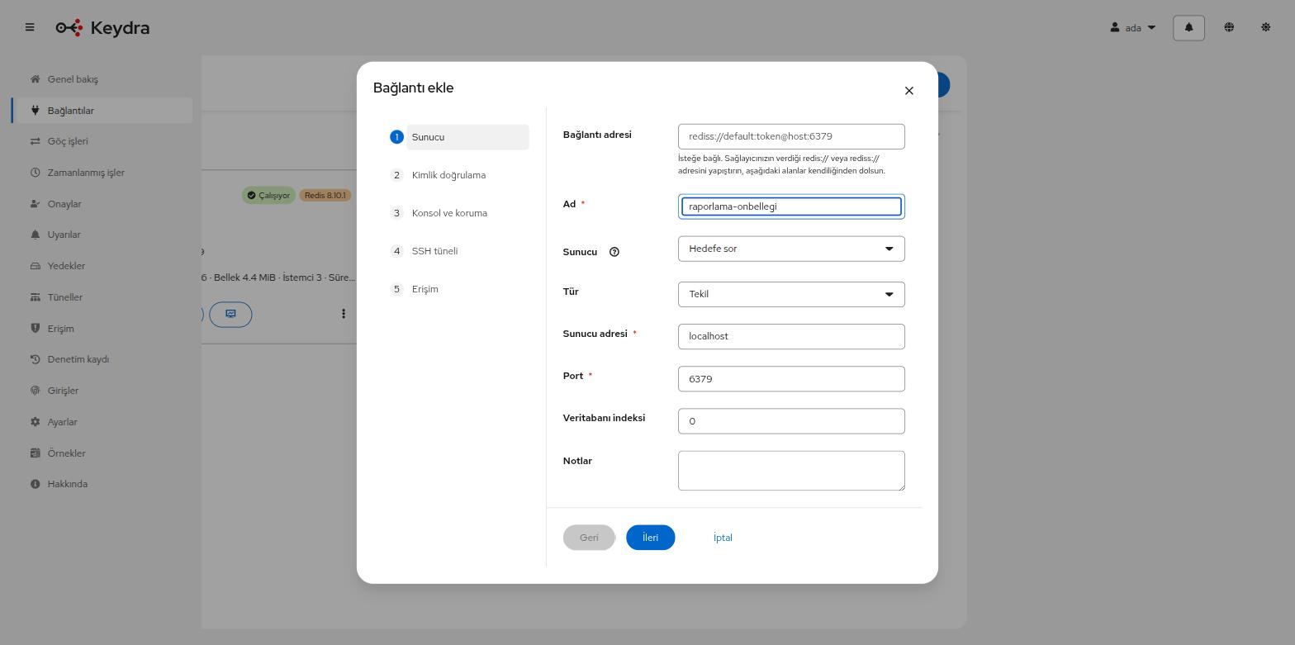Click the console monitor icon button

(230, 314)
